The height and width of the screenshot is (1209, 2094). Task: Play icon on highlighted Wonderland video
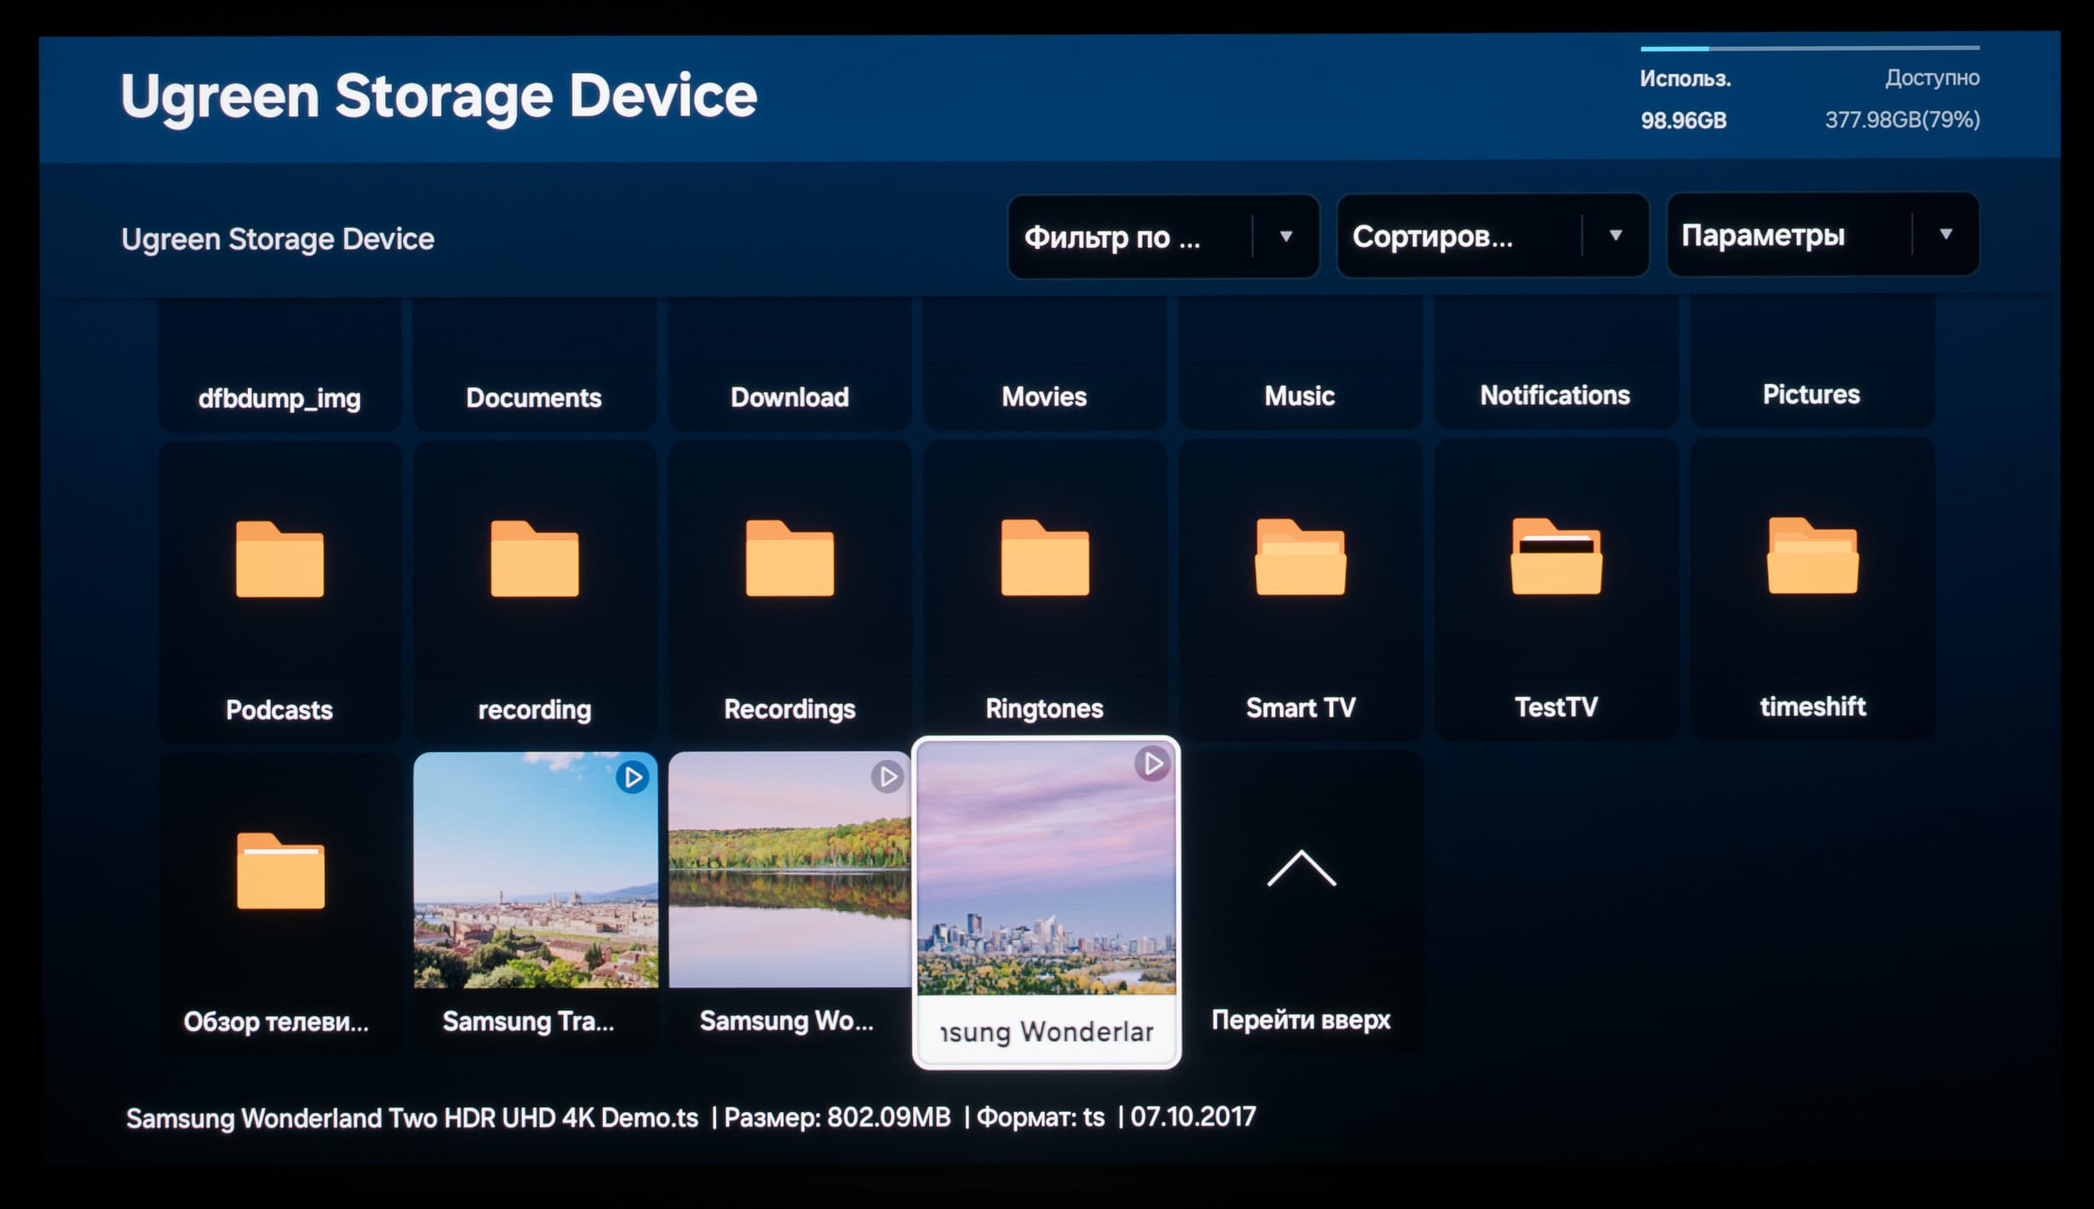click(x=1152, y=764)
